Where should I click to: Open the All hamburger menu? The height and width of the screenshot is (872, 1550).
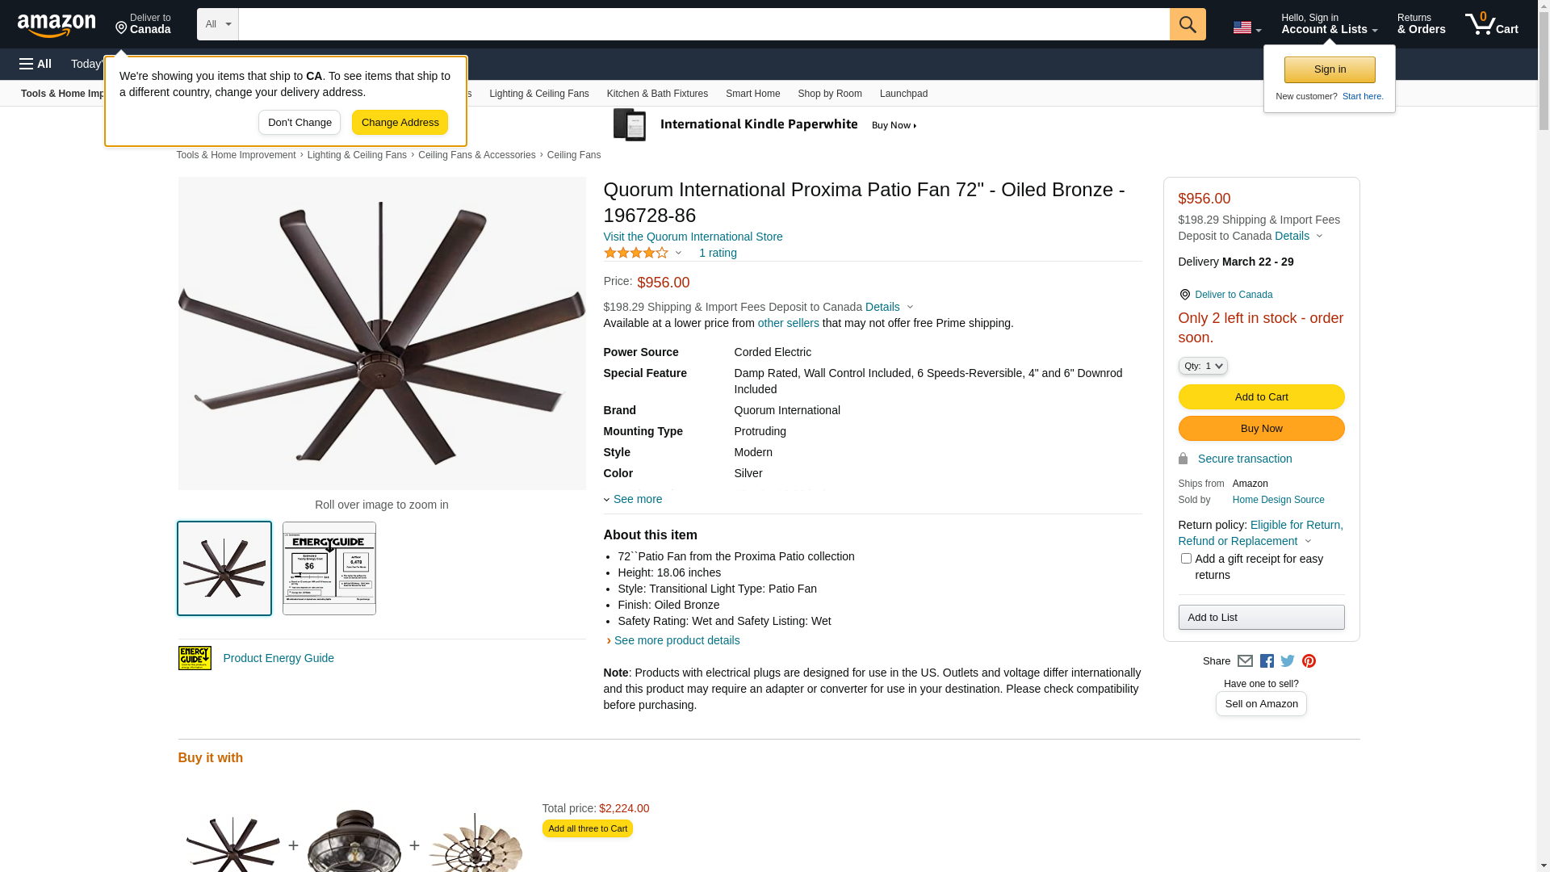[x=36, y=64]
